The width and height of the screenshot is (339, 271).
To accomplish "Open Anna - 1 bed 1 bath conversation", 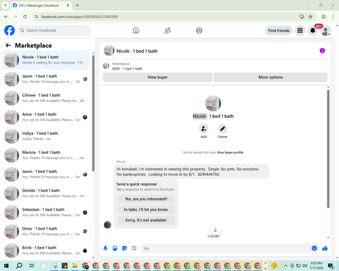I will click(45, 117).
